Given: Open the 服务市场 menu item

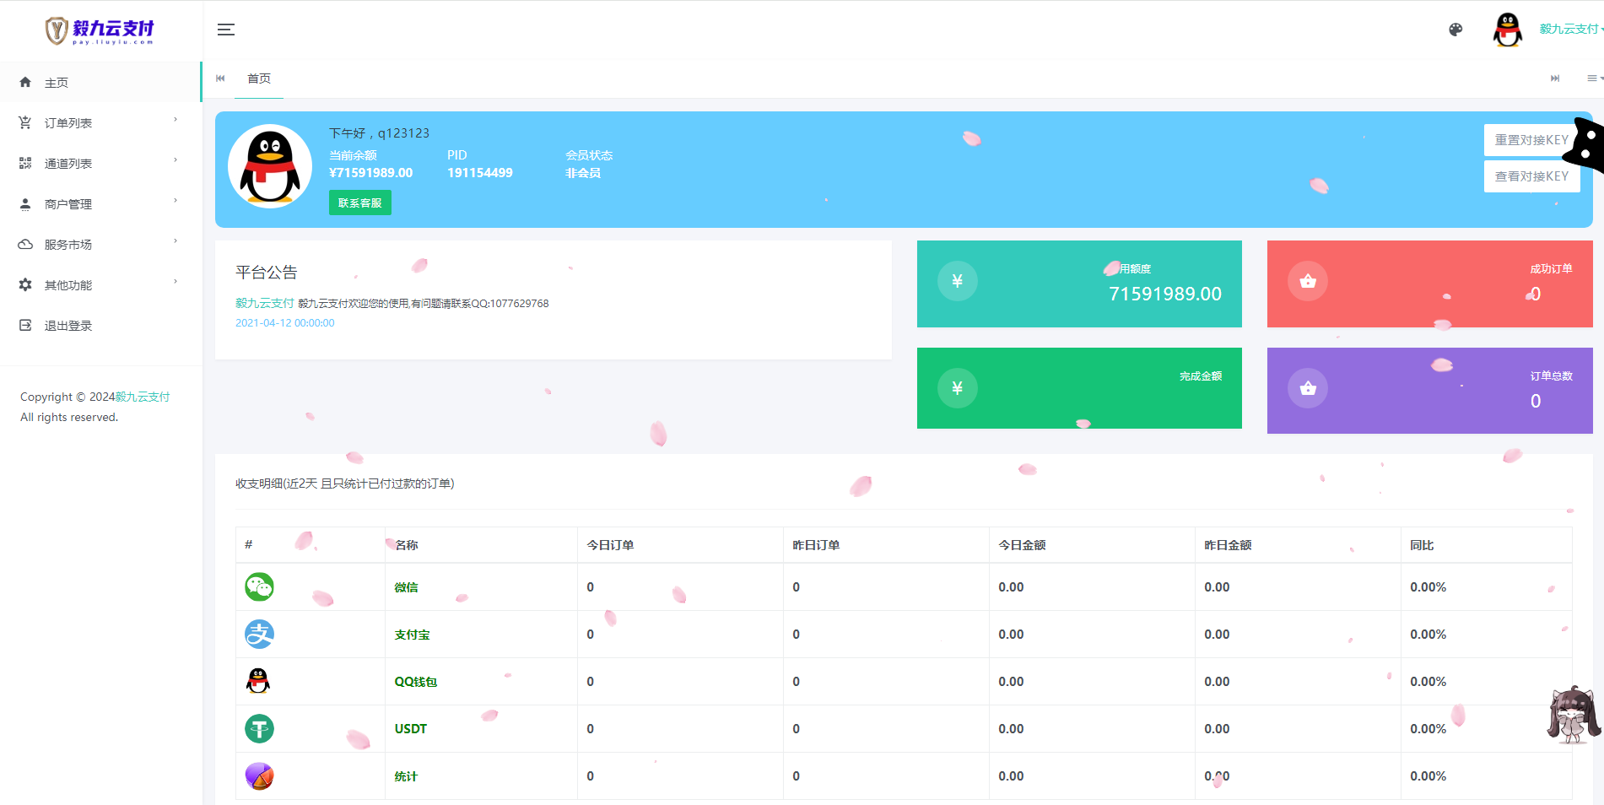Looking at the screenshot, I should point(100,245).
